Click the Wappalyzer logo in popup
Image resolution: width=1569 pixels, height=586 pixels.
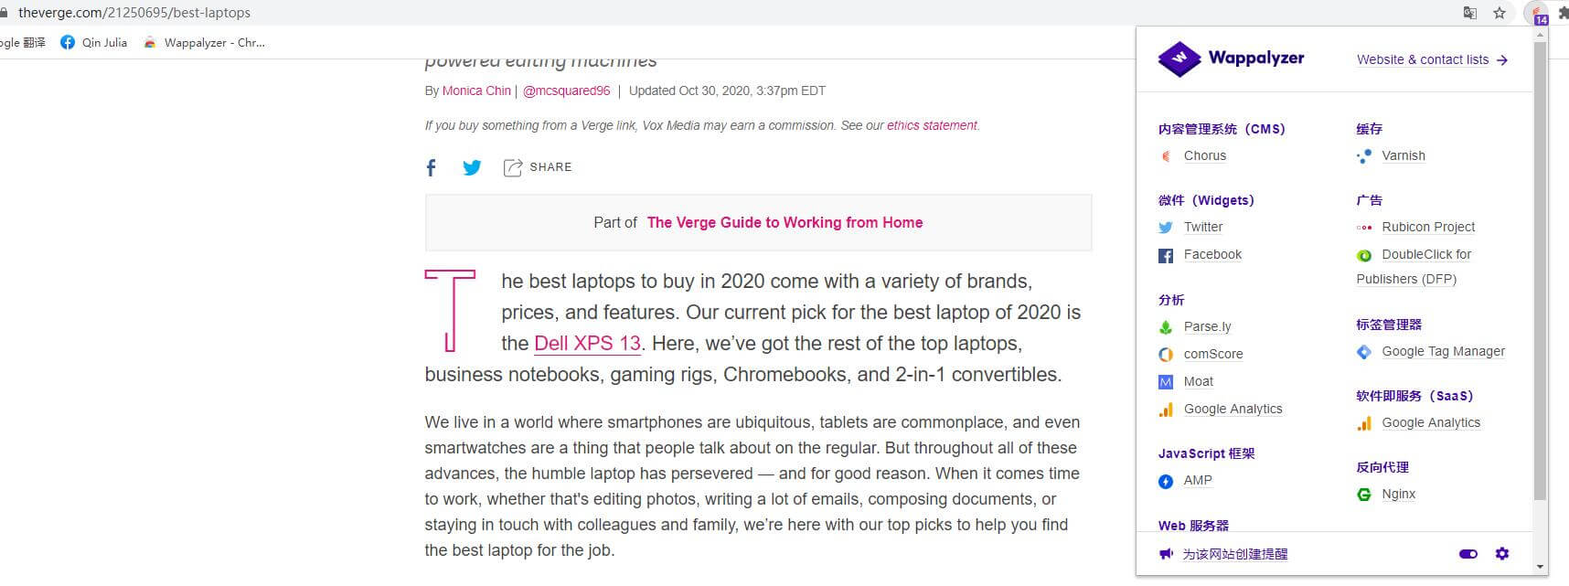tap(1231, 59)
